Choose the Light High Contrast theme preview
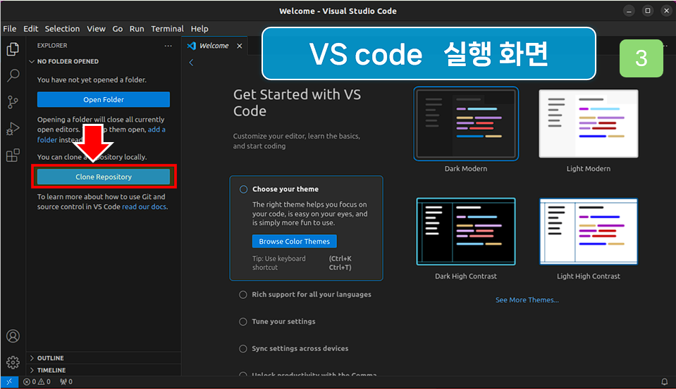Image resolution: width=676 pixels, height=389 pixels. click(589, 231)
